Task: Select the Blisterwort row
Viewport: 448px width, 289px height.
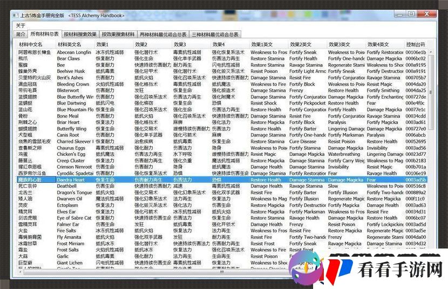Action: coord(222,91)
